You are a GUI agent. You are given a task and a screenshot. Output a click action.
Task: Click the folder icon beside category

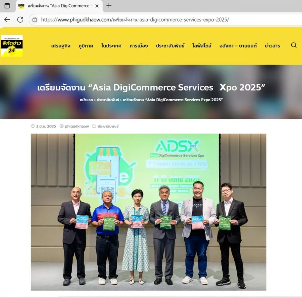[x=94, y=126]
